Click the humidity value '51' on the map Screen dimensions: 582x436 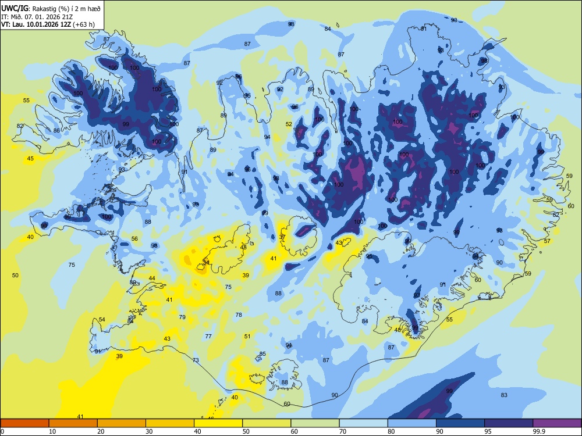247,336
